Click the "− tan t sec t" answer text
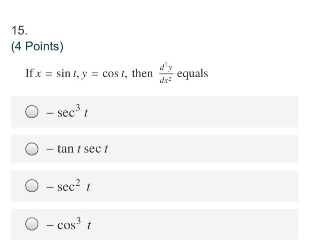The width and height of the screenshot is (309, 251). pyautogui.click(x=77, y=149)
